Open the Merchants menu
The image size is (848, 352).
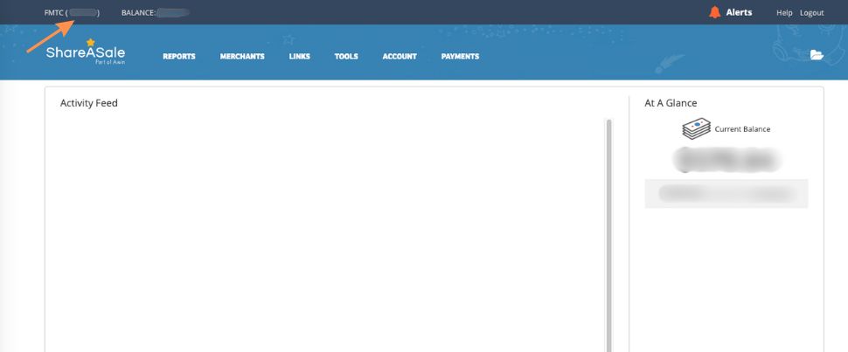coord(242,57)
